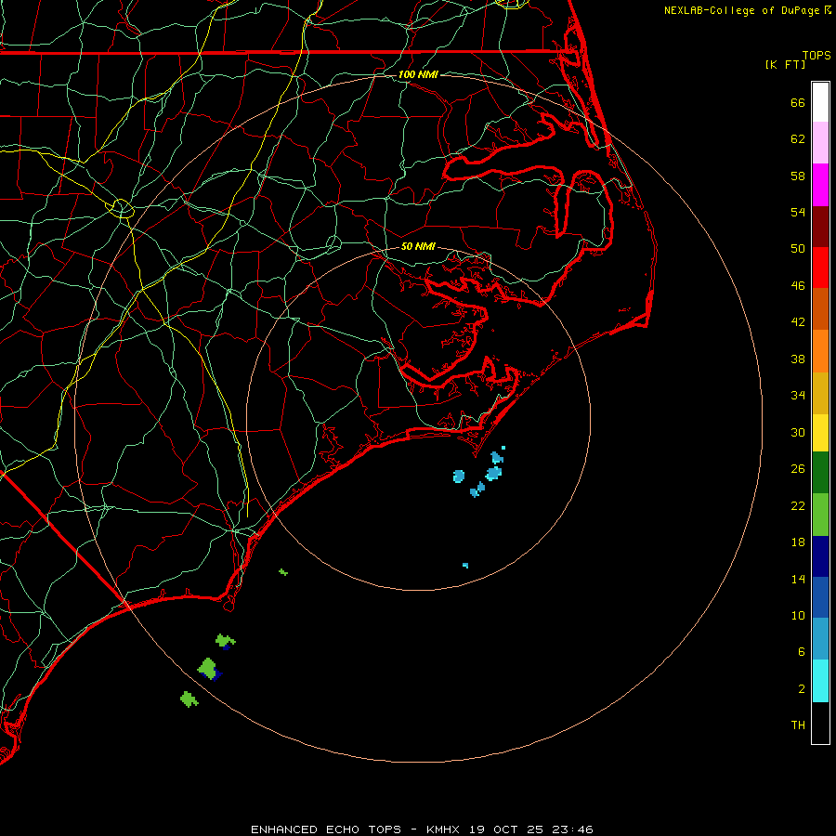Viewport: 836px width, 836px height.
Task: Select the magenta legend swatch
Action: (x=820, y=185)
